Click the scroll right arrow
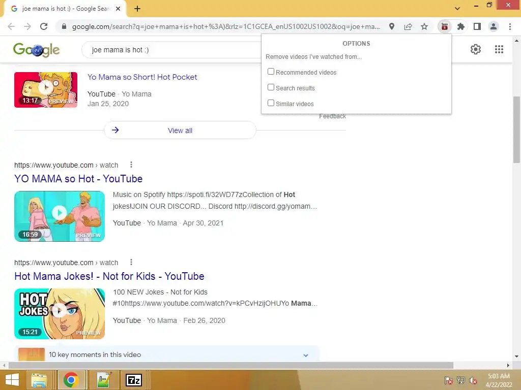The image size is (521, 390). point(508,365)
